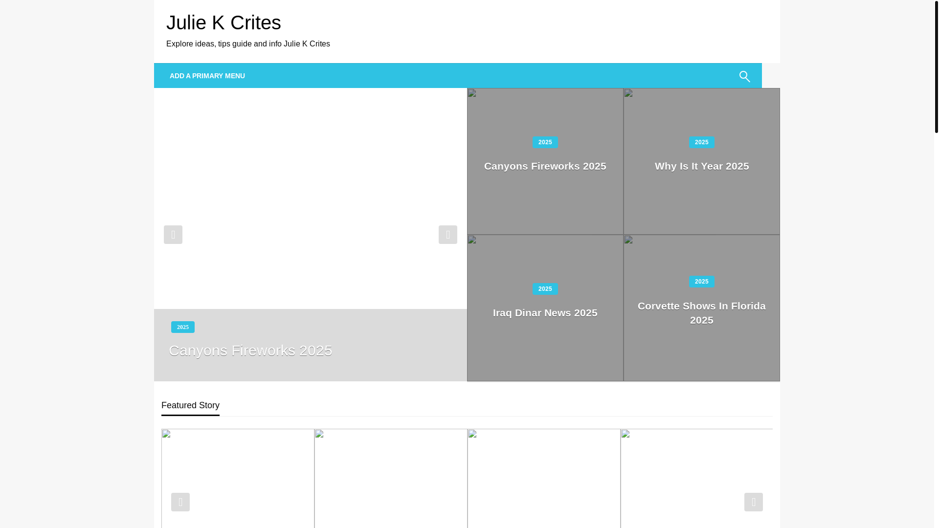Select 2025 tag above Canyons Fireworks tile
939x528 pixels.
click(x=545, y=142)
